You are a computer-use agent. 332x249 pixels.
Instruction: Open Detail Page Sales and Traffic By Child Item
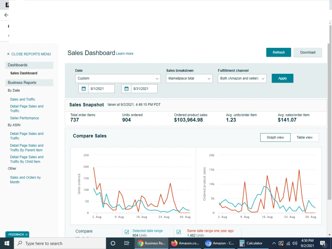coord(27,159)
